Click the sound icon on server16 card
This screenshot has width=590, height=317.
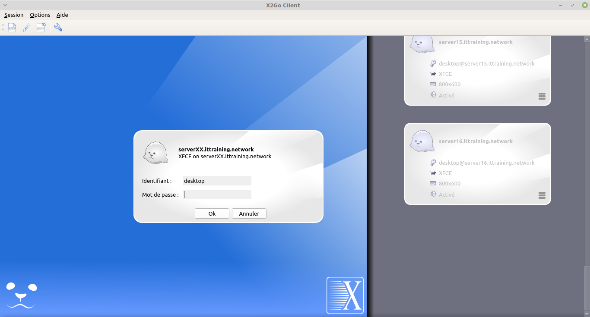(x=433, y=194)
